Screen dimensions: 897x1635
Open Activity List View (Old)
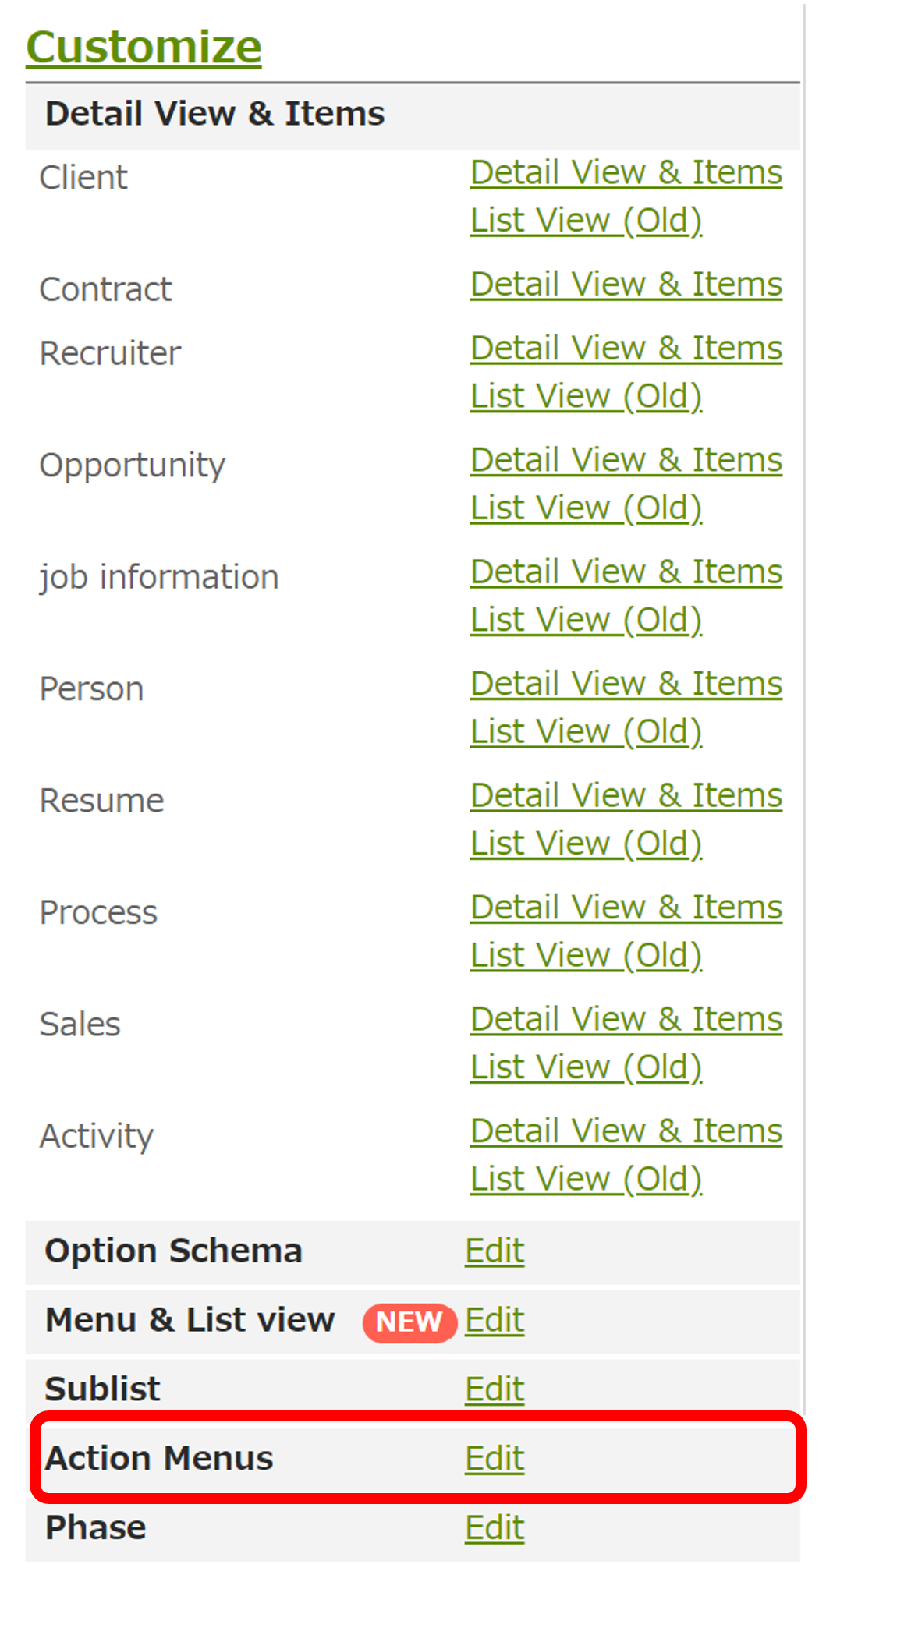[586, 1180]
